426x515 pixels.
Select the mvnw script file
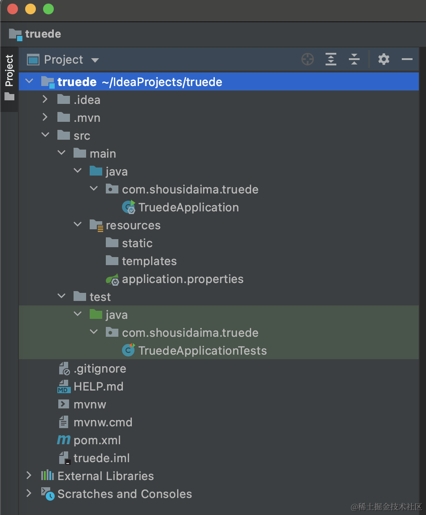point(90,405)
